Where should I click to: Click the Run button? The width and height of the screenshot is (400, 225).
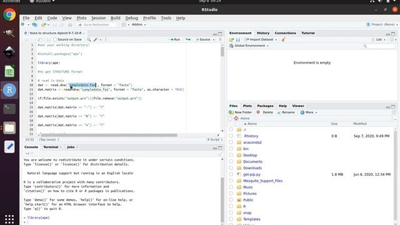175,39
